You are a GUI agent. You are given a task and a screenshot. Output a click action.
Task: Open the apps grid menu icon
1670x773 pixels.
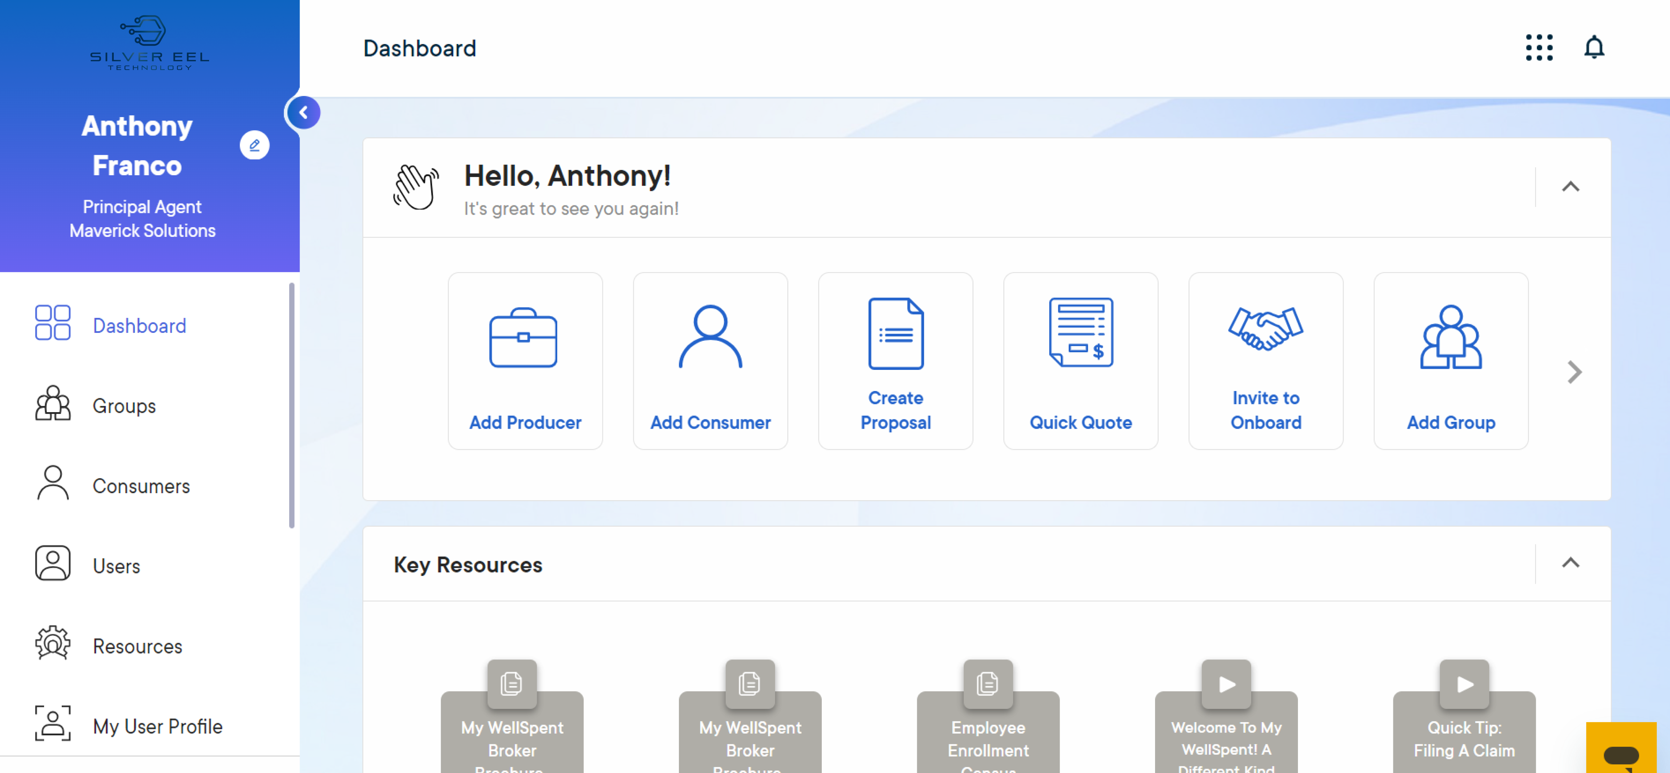coord(1539,48)
